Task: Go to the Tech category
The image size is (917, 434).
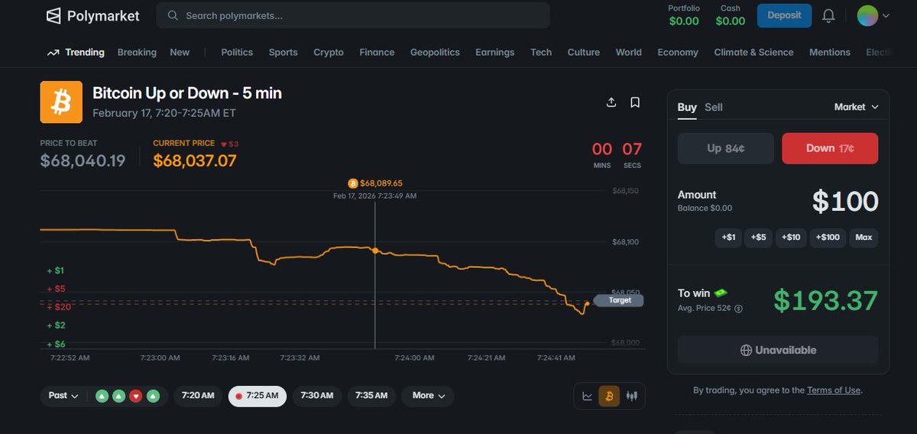Action: 541,53
